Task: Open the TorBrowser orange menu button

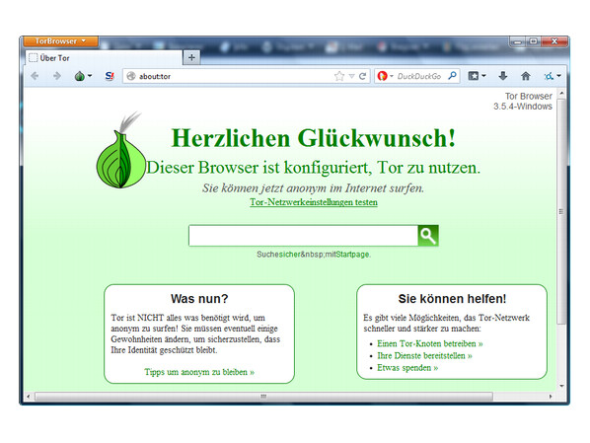Action: pyautogui.click(x=60, y=41)
